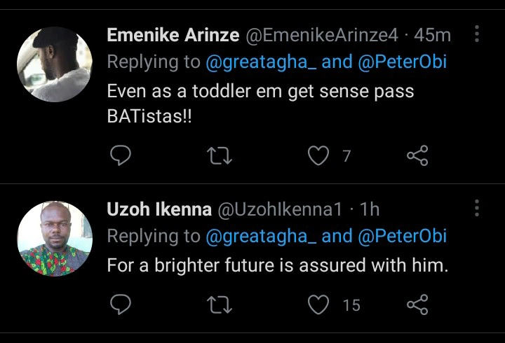
Task: Like Emenike Arinze's tweet
Action: click(319, 156)
